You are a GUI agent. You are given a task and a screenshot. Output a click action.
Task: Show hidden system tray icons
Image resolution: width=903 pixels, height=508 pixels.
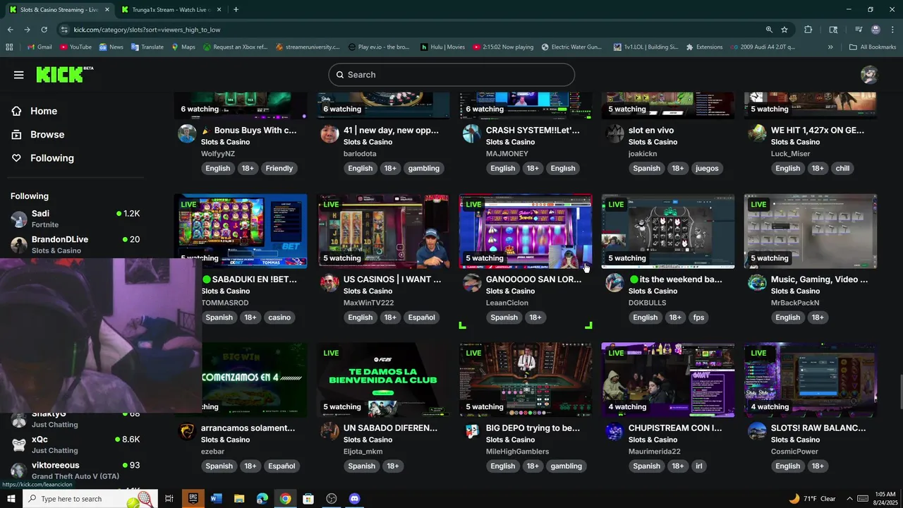click(849, 499)
